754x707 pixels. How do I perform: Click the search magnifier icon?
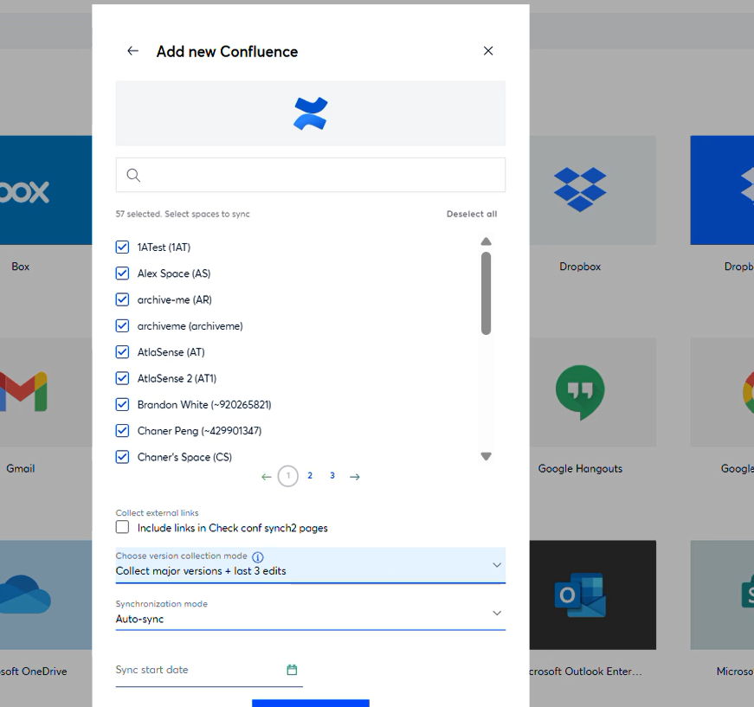[133, 175]
